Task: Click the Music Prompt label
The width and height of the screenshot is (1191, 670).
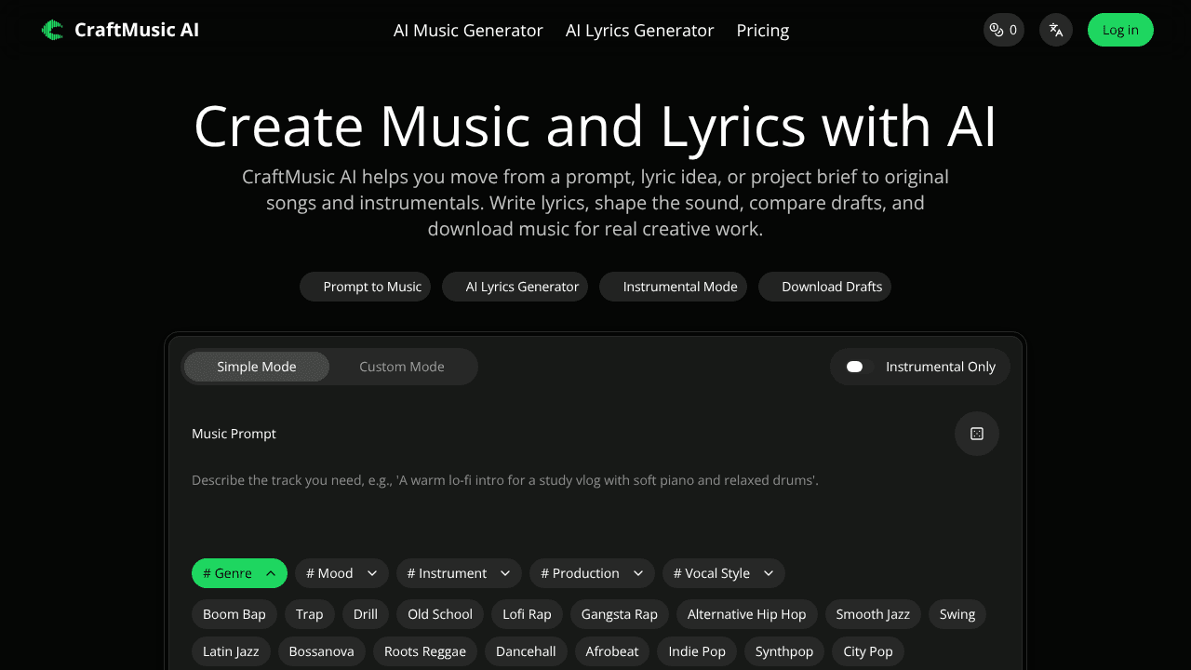Action: pos(234,434)
